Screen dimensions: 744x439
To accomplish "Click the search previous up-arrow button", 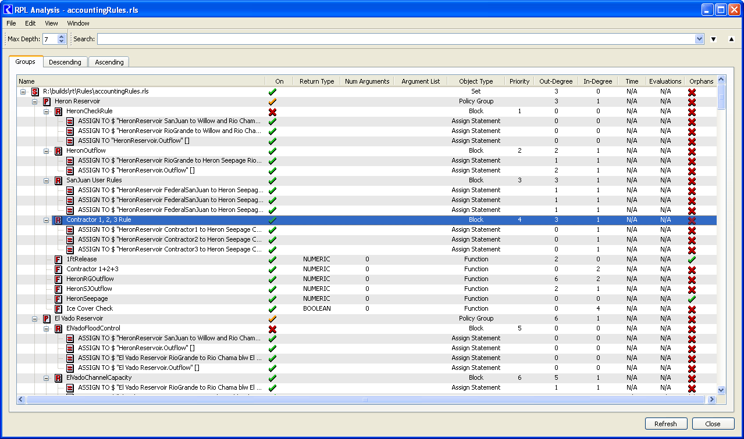I will [x=731, y=39].
